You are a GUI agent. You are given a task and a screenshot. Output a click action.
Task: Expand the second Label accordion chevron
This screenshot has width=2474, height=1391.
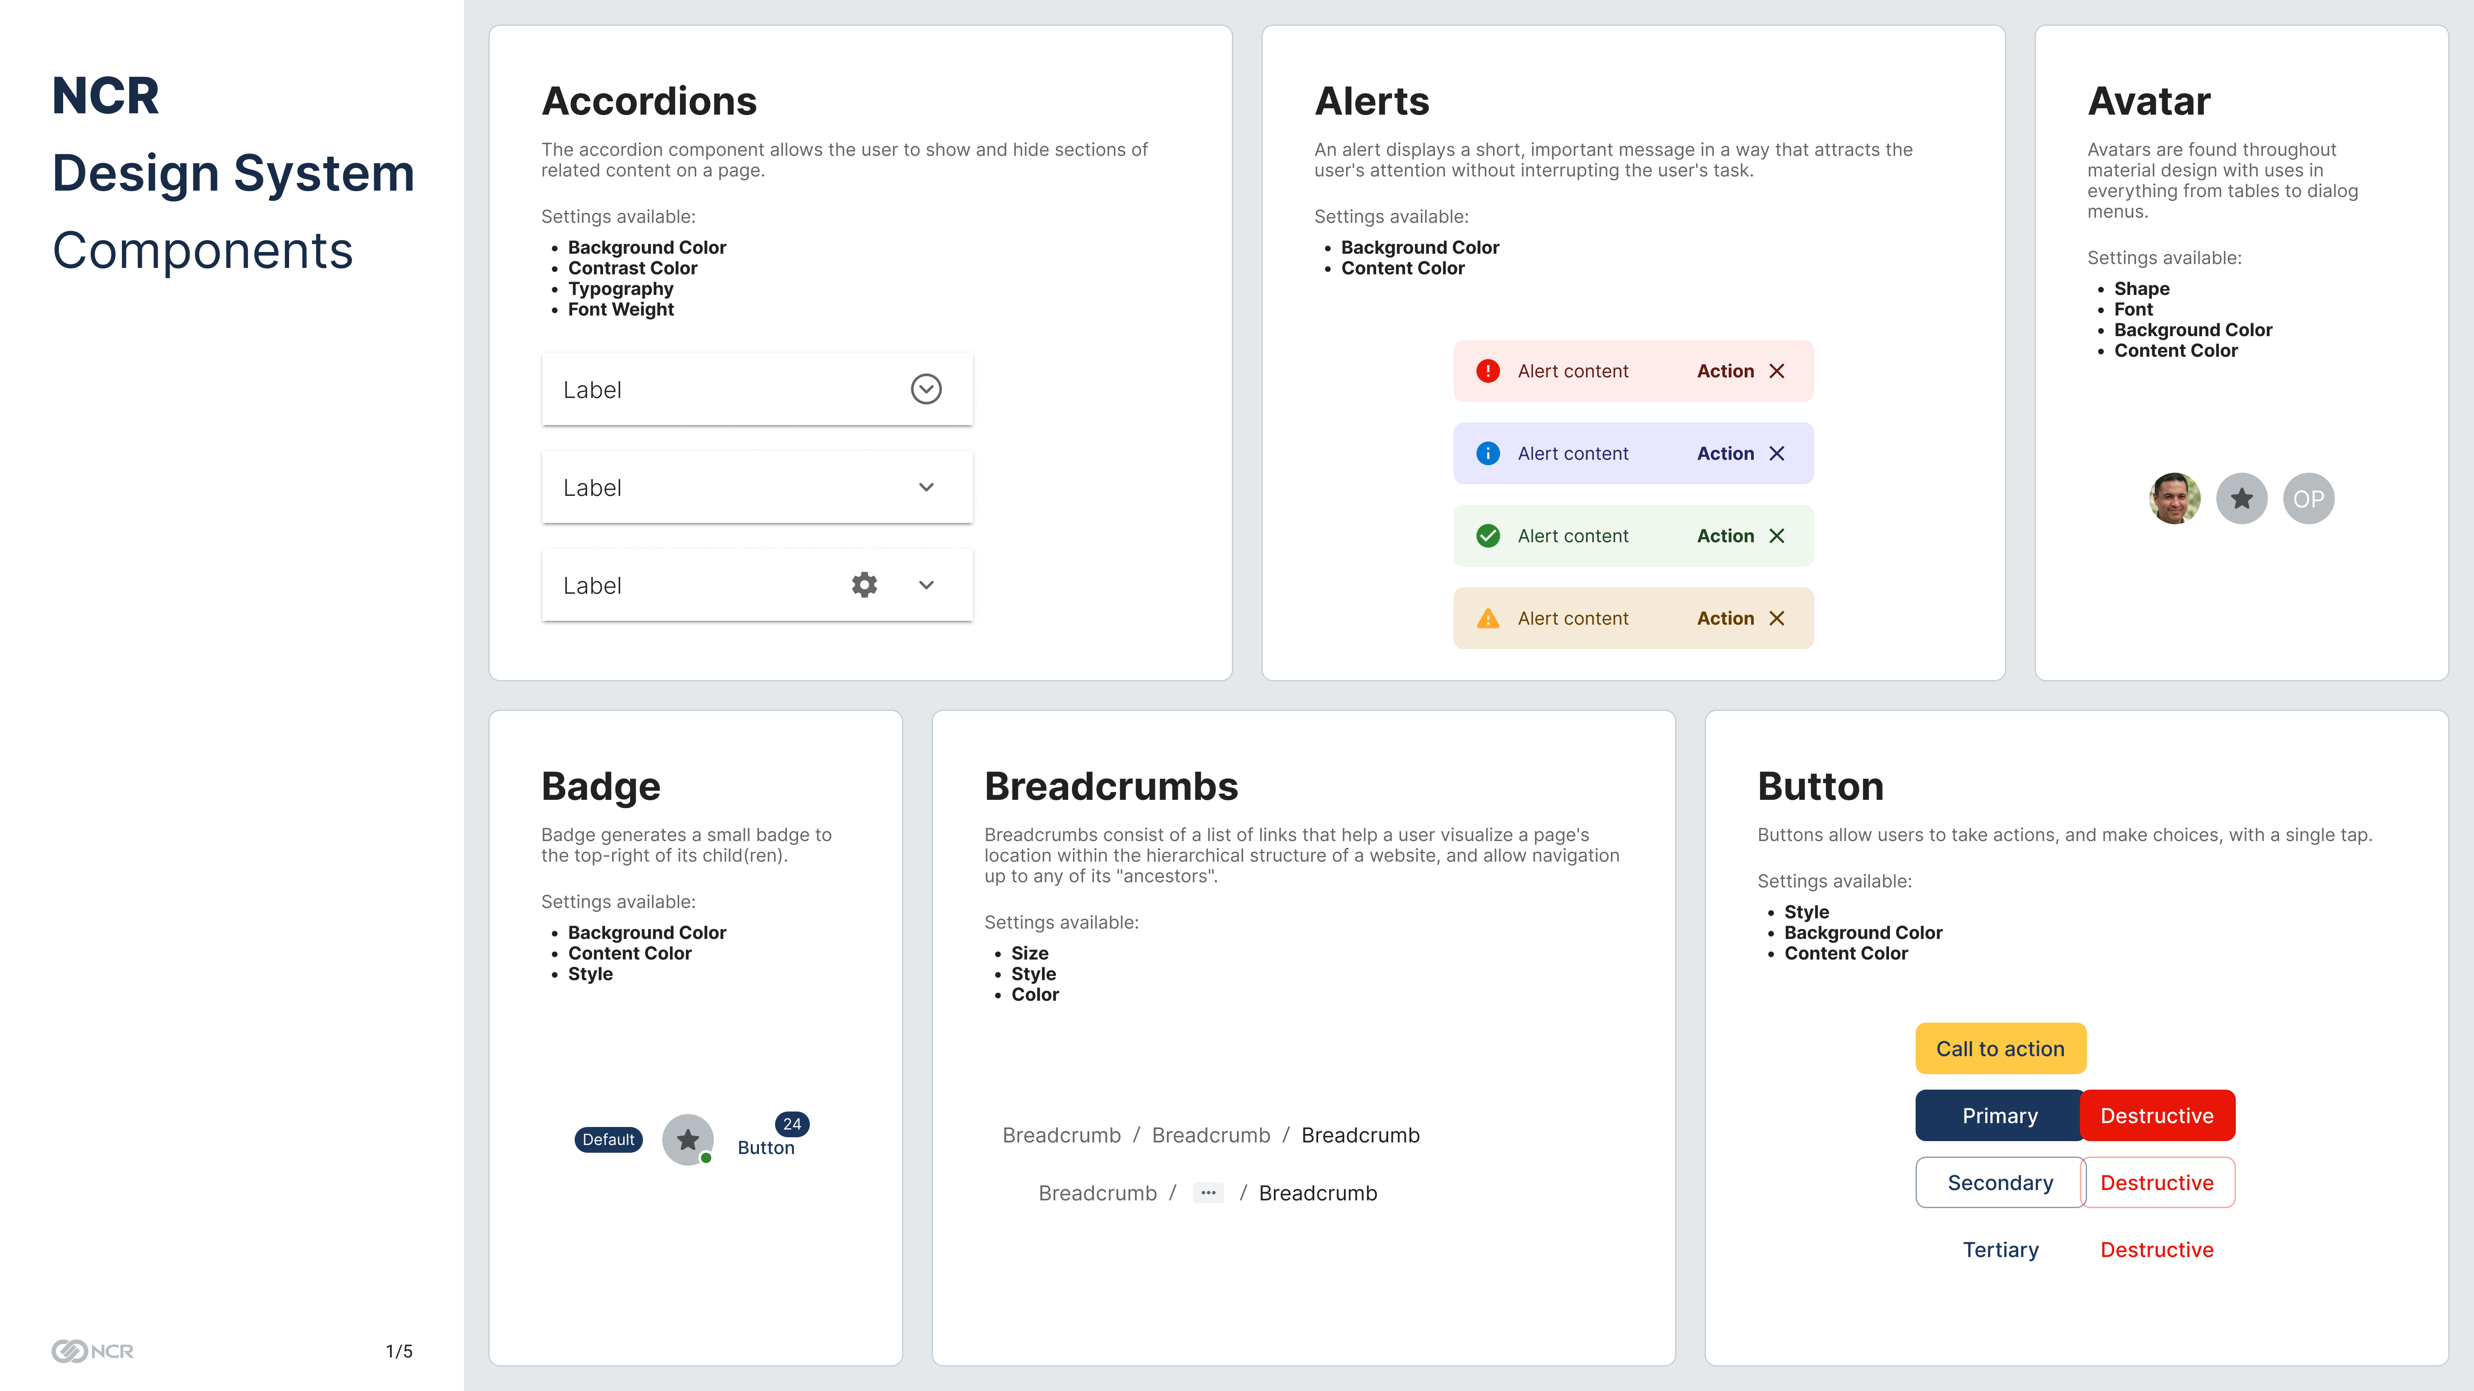926,487
